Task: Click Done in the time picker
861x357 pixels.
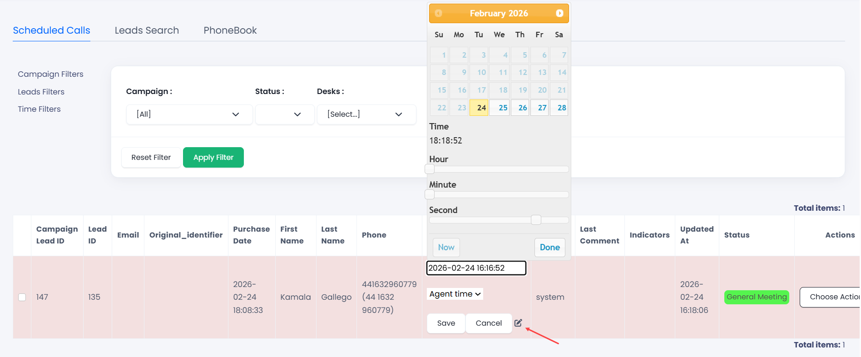Action: (x=549, y=248)
